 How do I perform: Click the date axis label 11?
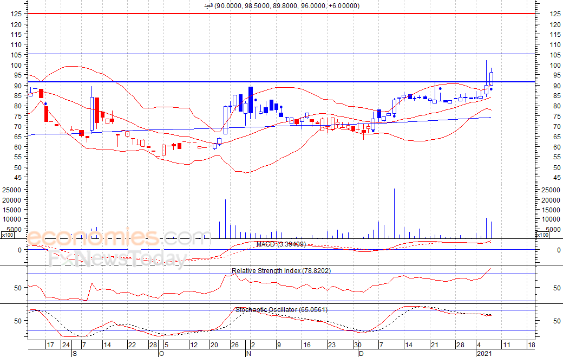[506, 345]
